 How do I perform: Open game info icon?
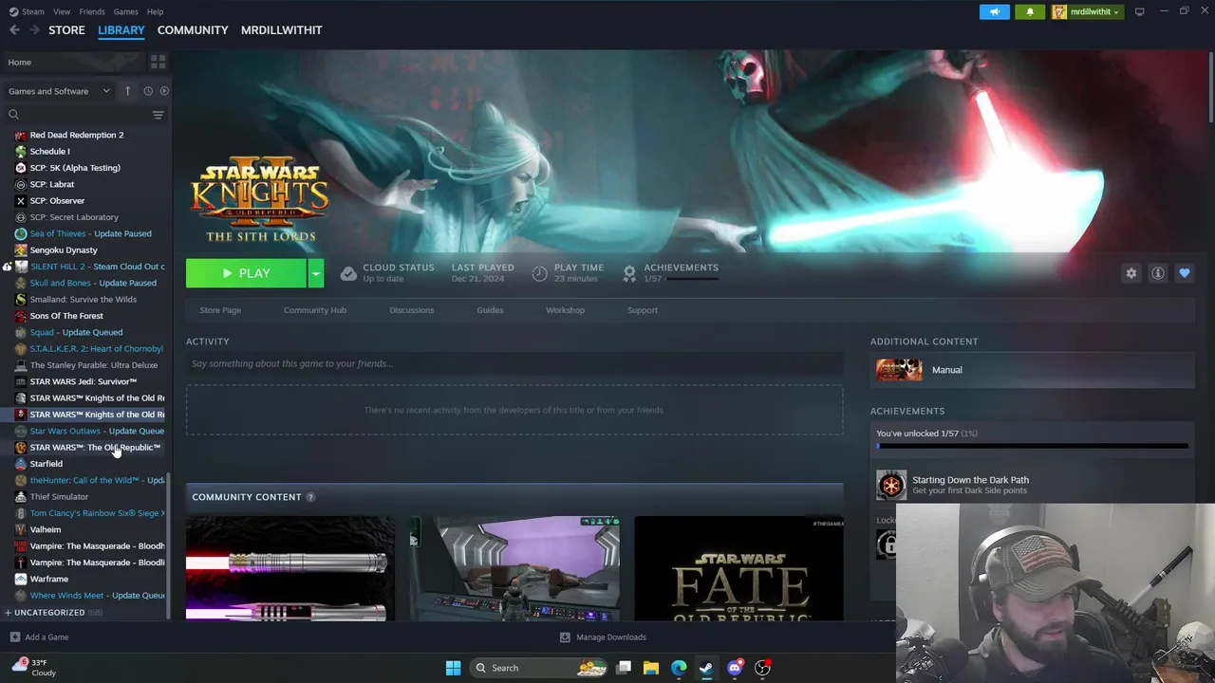(x=1157, y=273)
